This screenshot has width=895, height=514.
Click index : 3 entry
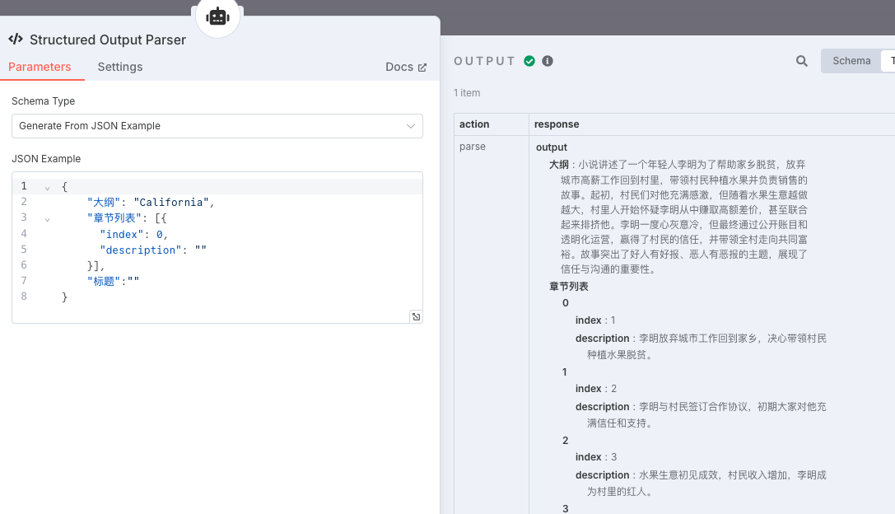tap(596, 457)
